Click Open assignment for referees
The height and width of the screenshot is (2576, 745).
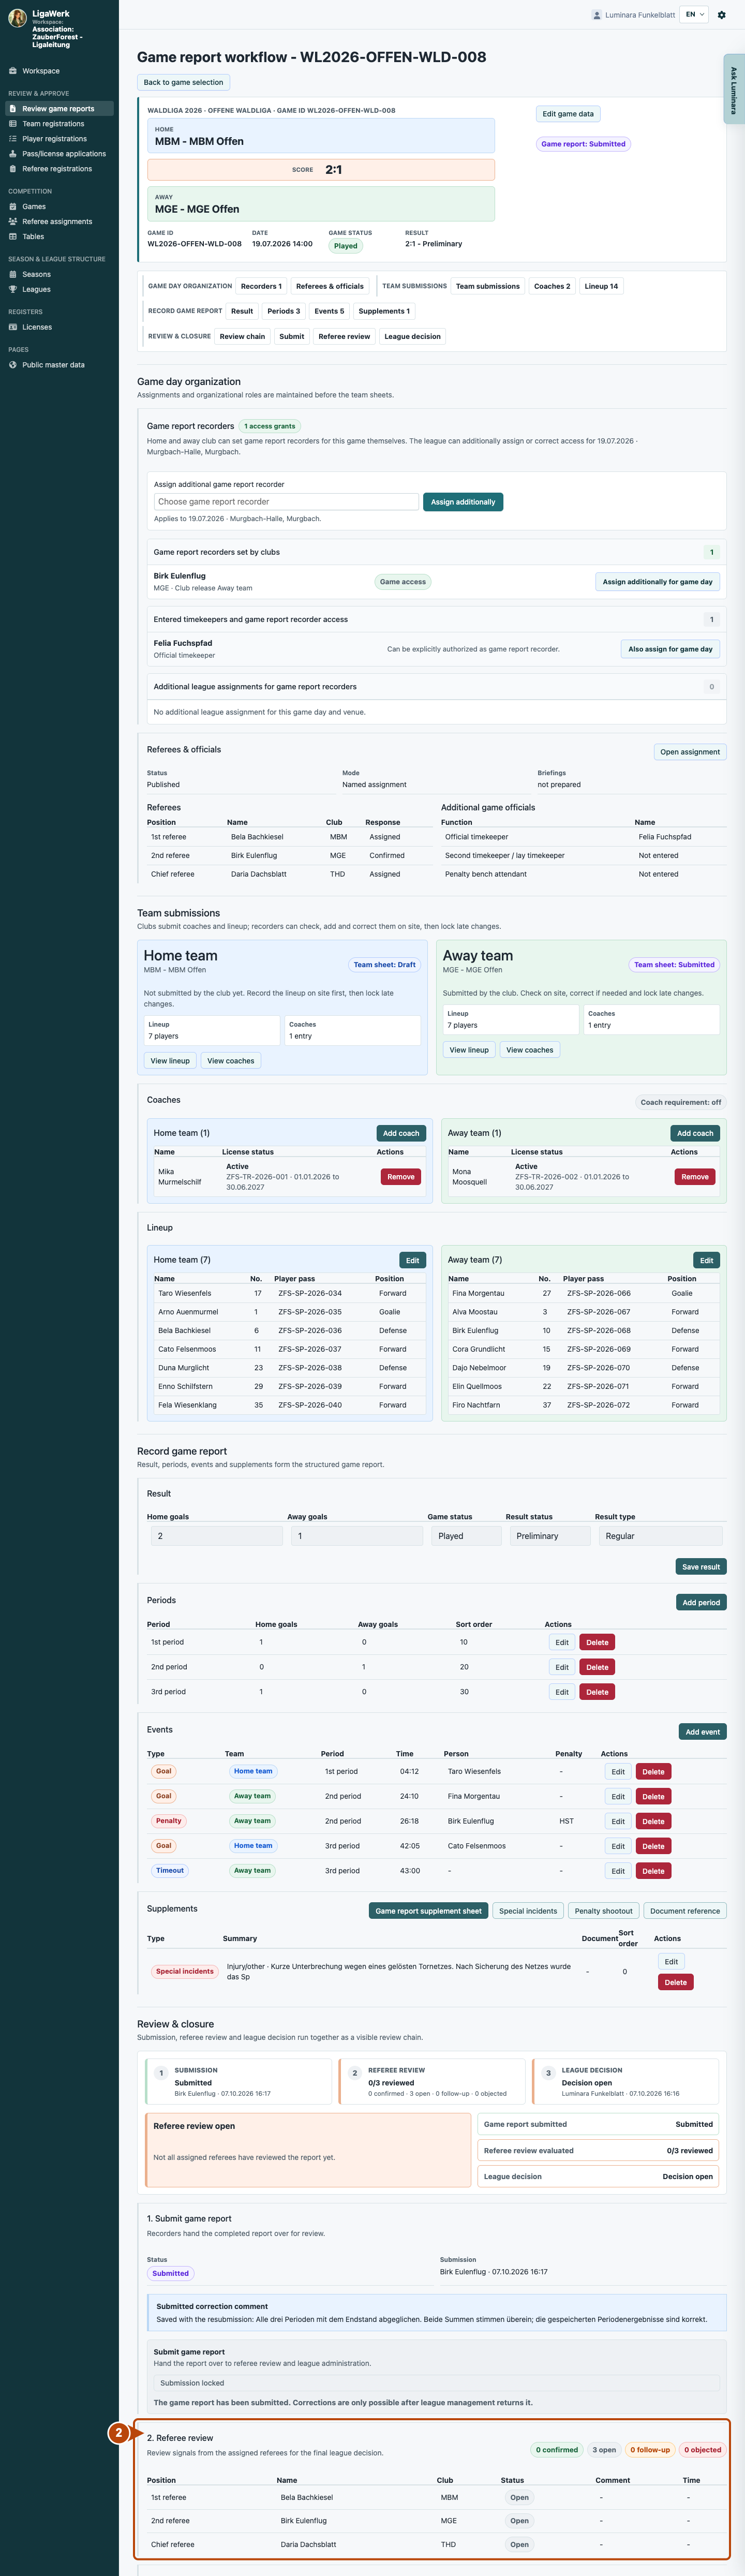(690, 752)
